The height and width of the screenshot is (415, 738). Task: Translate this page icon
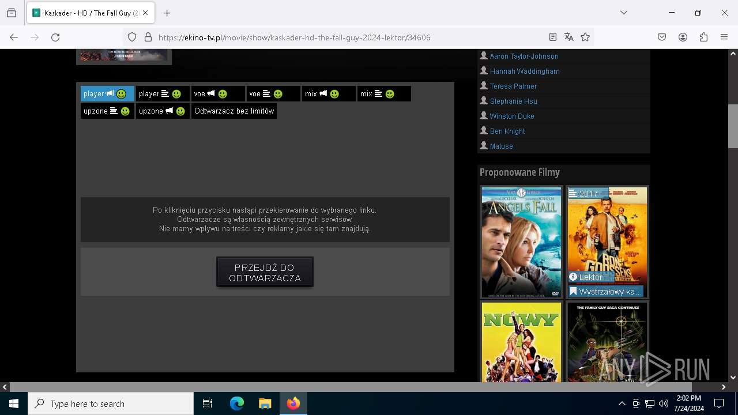569,37
